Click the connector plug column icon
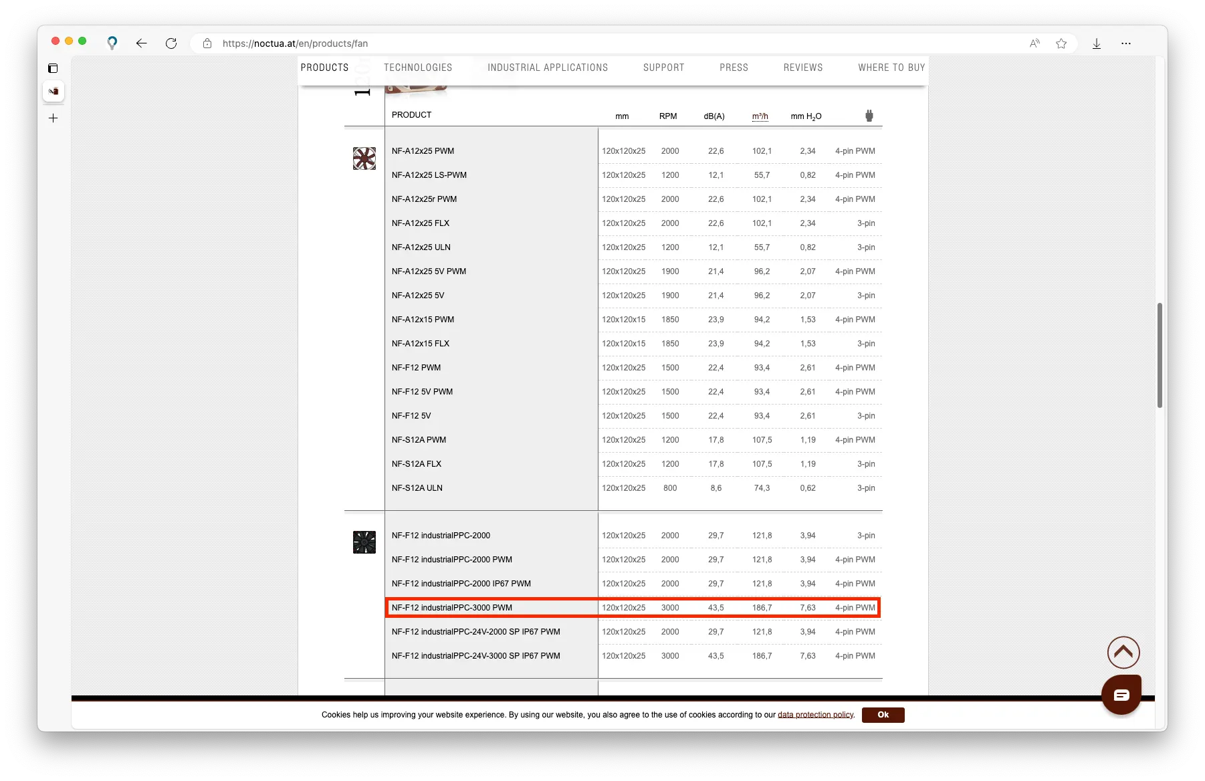 tap(869, 116)
